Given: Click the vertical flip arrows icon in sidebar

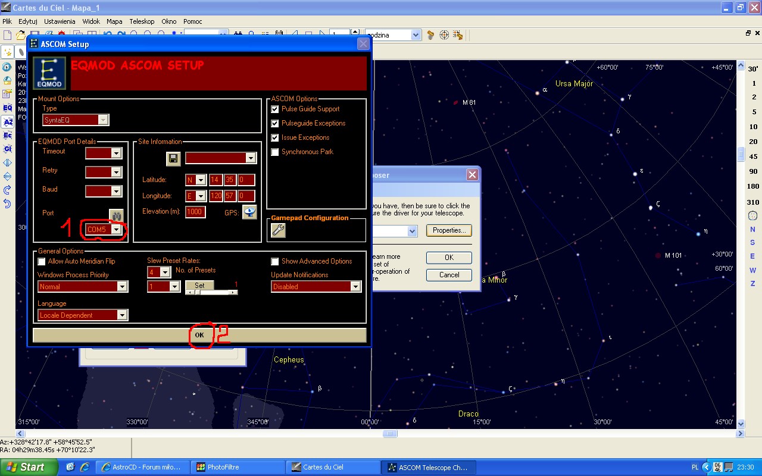Looking at the screenshot, I should pyautogui.click(x=8, y=176).
